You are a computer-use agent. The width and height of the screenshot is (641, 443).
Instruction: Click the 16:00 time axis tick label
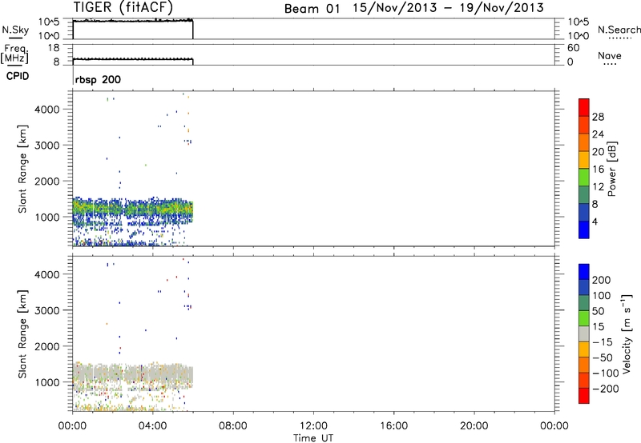(393, 426)
